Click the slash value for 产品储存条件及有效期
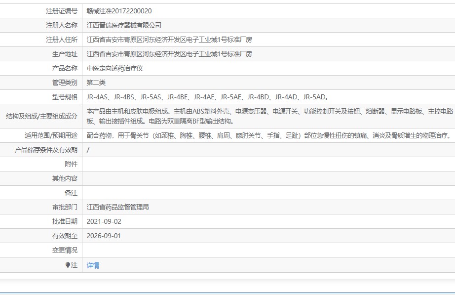455x295 pixels. click(x=88, y=150)
